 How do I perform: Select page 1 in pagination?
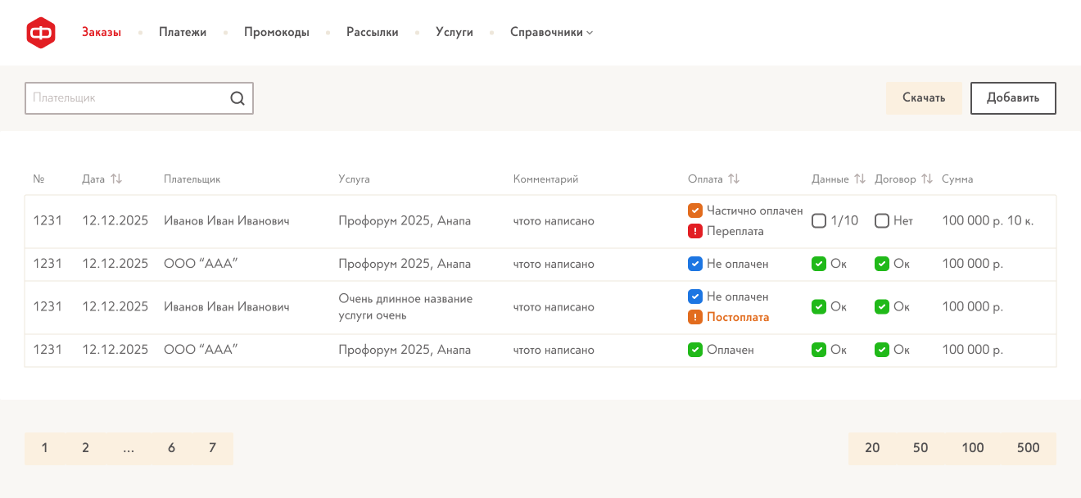coord(45,448)
